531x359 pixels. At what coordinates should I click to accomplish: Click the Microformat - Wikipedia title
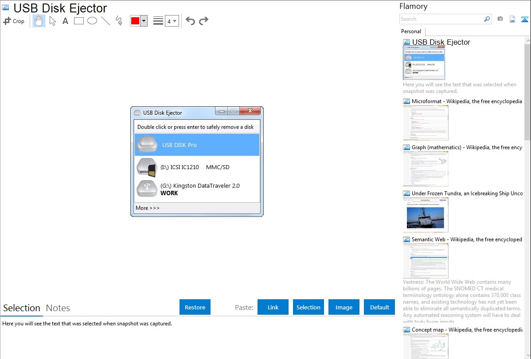point(467,101)
